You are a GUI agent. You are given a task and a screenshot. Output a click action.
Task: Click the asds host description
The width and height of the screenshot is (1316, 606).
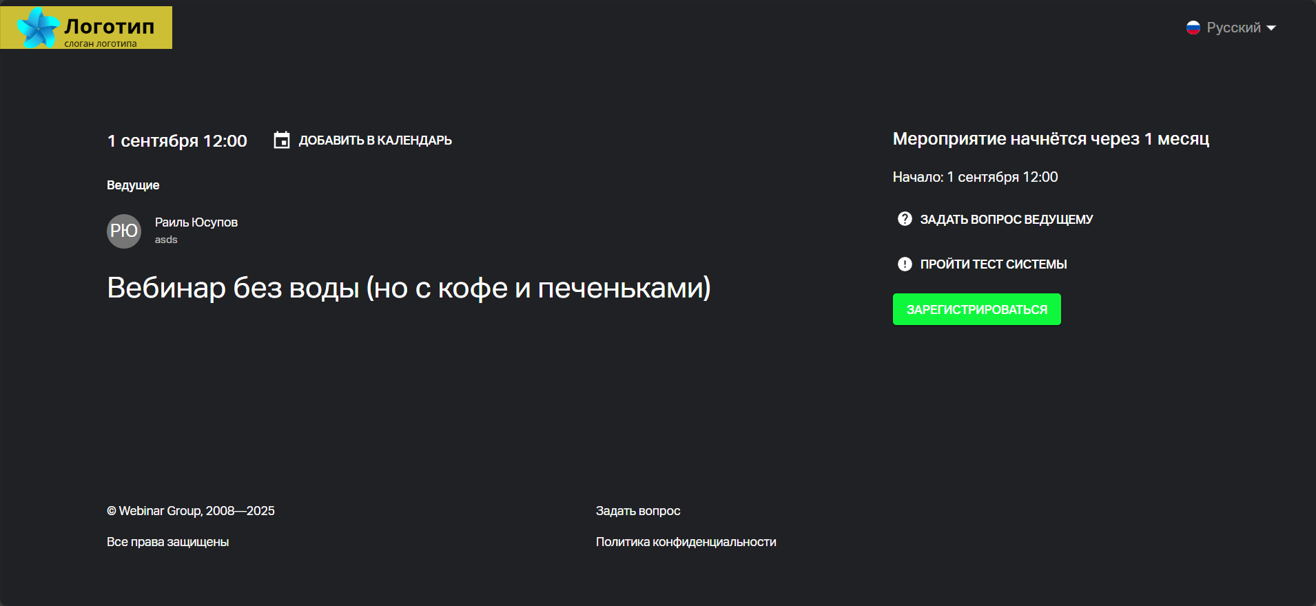tap(166, 240)
